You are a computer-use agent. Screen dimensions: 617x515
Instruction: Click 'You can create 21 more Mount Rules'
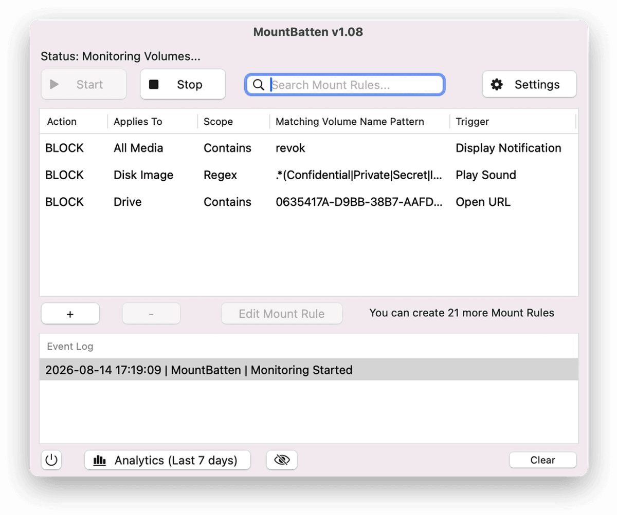click(x=462, y=313)
